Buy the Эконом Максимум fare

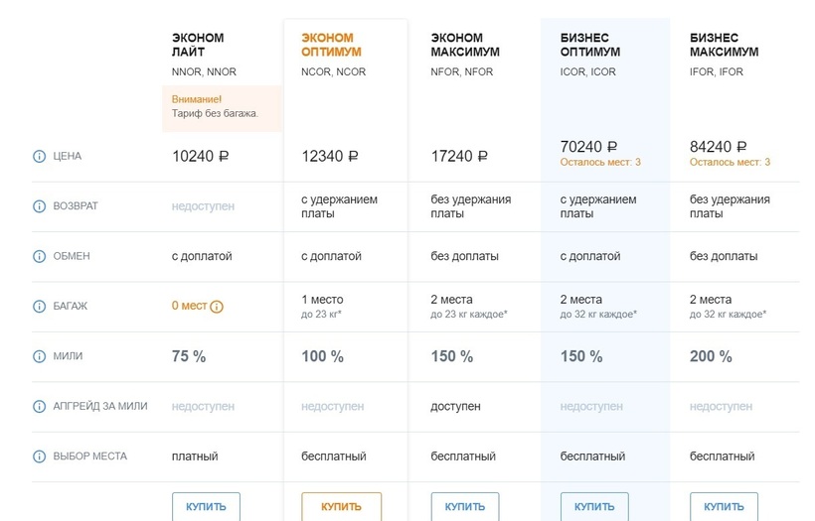point(464,506)
